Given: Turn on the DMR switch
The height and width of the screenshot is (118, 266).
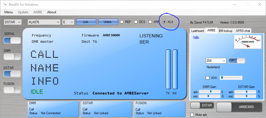Looking at the screenshot, I should point(12,57).
